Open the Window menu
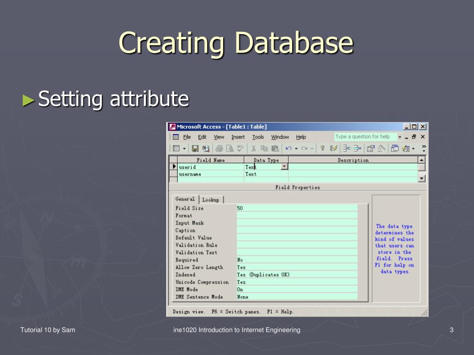This screenshot has height=355, width=474. point(280,137)
